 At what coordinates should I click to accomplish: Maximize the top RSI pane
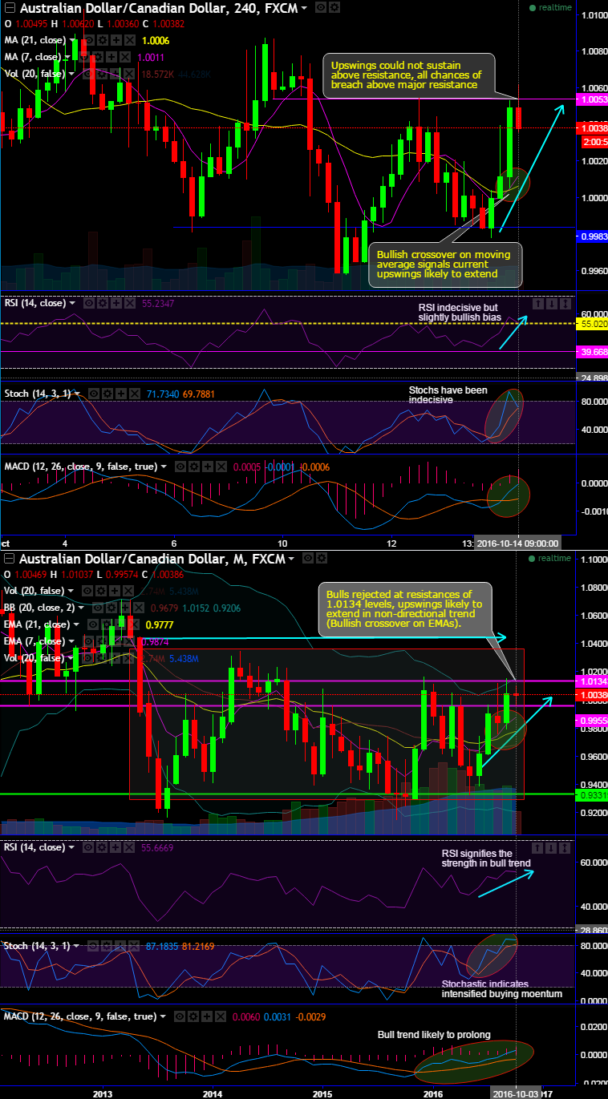coord(565,304)
